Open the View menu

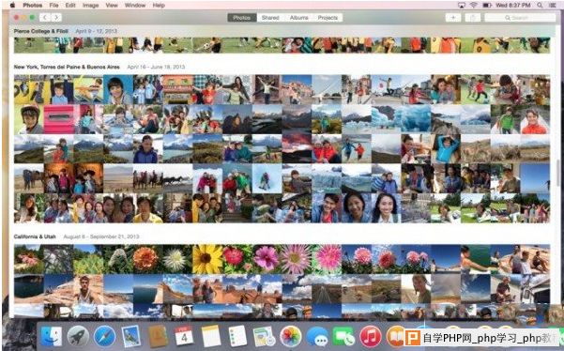(x=112, y=5)
